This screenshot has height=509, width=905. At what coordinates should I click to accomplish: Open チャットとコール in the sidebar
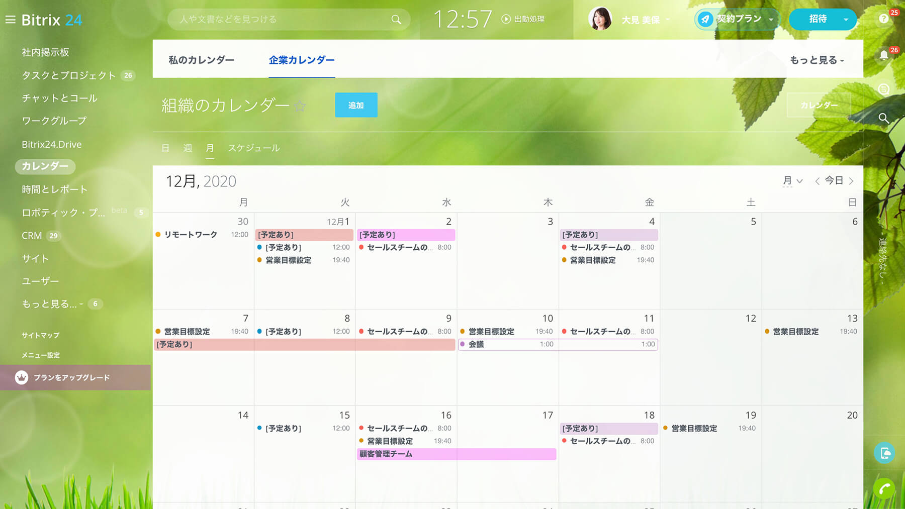[59, 98]
